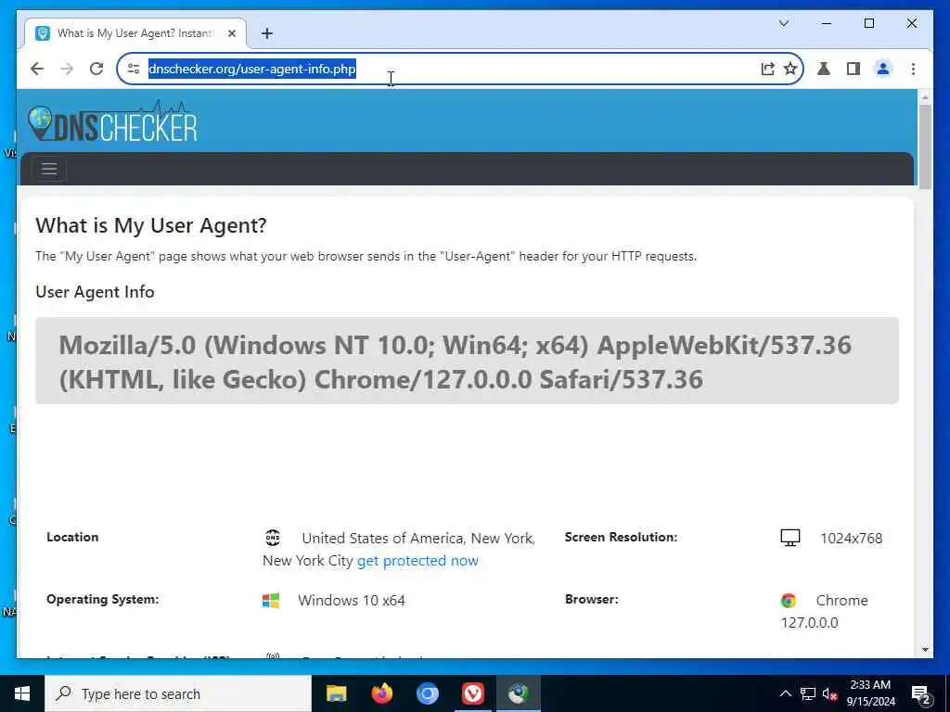Select the user agent string text
950x712 pixels.
[455, 362]
